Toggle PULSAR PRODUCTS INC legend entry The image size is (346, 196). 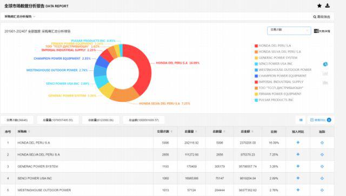point(274,100)
